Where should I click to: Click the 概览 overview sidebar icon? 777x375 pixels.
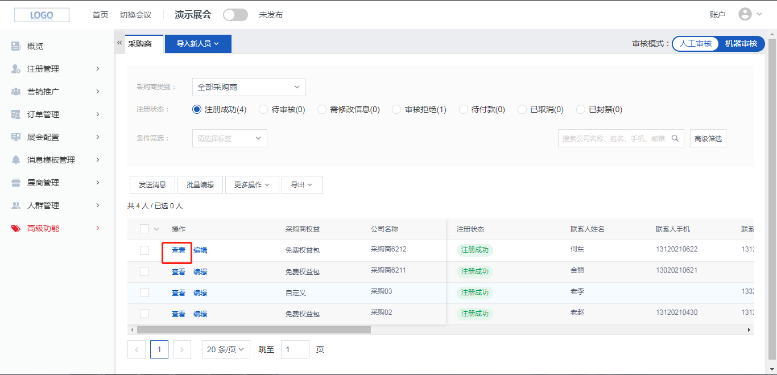[x=16, y=46]
